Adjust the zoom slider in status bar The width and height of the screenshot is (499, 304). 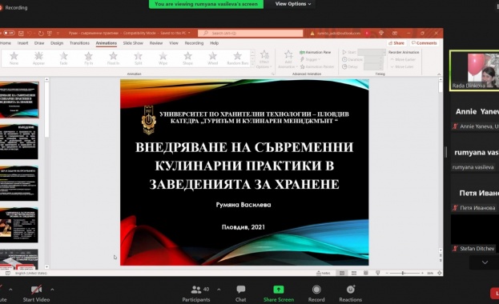point(404,273)
